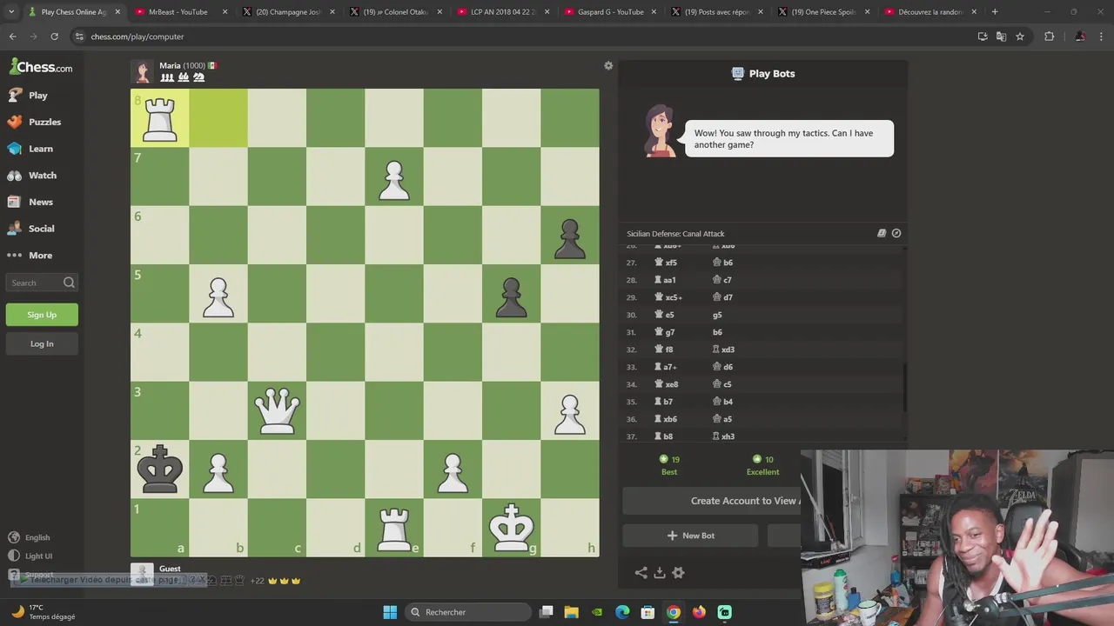Focus the sidebar Search field
Image resolution: width=1114 pixels, height=626 pixels.
[42, 283]
